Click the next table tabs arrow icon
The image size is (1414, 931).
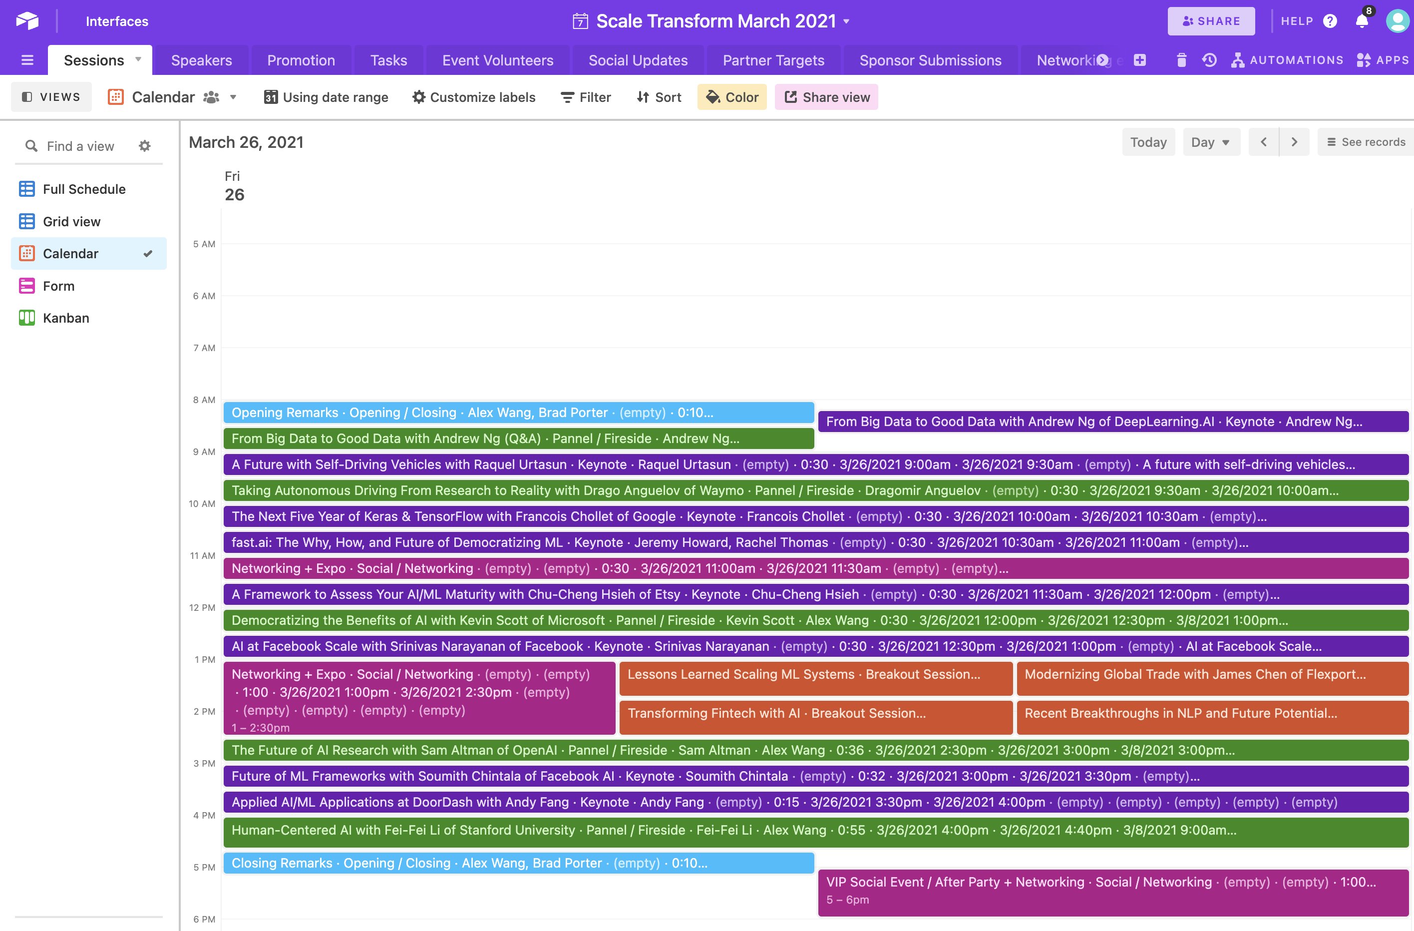tap(1102, 60)
